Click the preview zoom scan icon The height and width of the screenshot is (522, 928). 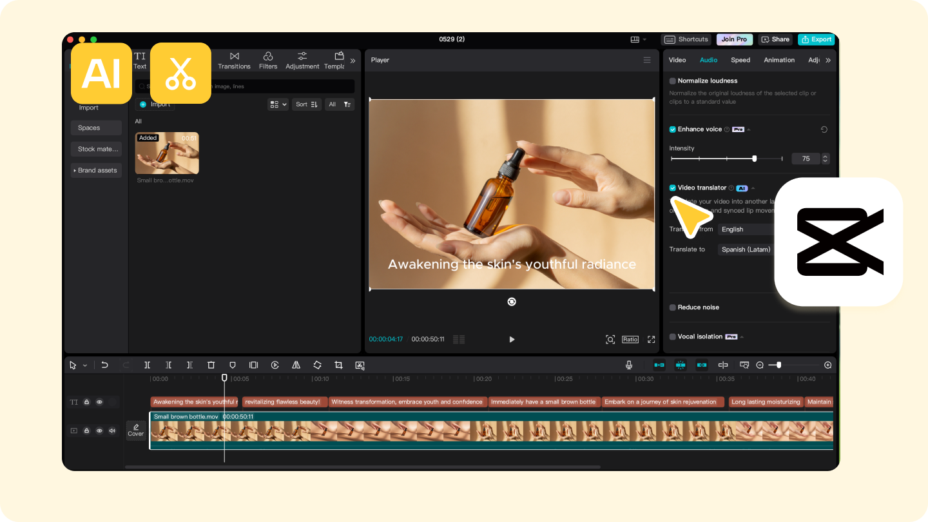(x=610, y=339)
